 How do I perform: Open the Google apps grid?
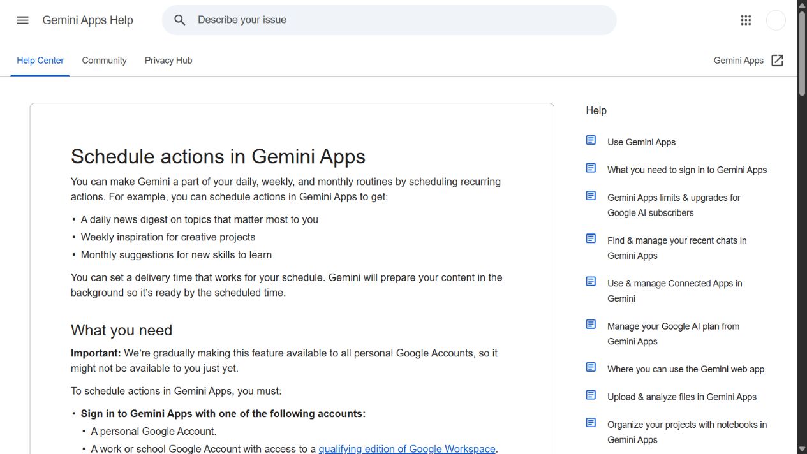pyautogui.click(x=746, y=20)
